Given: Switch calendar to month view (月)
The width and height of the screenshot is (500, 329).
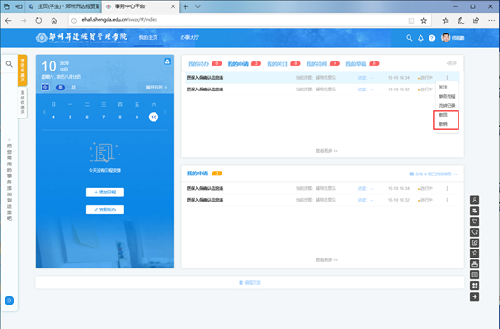Looking at the screenshot, I should [73, 88].
